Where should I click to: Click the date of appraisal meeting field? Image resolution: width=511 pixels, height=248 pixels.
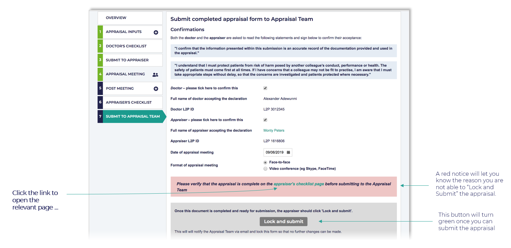coord(275,152)
